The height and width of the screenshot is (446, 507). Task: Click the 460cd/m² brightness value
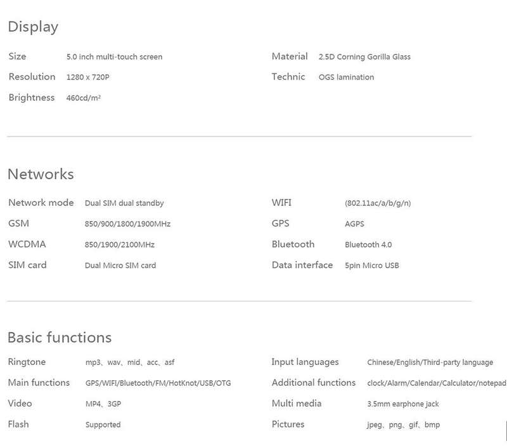point(84,98)
